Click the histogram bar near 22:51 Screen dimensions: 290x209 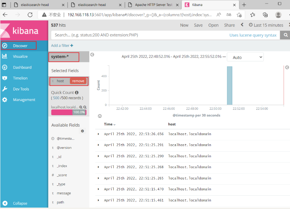[x=230, y=86]
